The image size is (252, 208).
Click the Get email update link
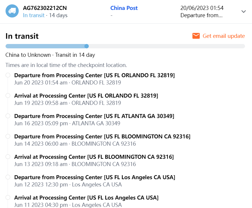[224, 36]
